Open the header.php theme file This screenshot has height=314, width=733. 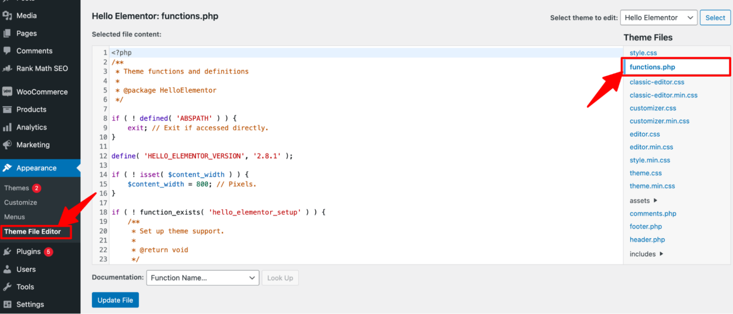(x=647, y=239)
